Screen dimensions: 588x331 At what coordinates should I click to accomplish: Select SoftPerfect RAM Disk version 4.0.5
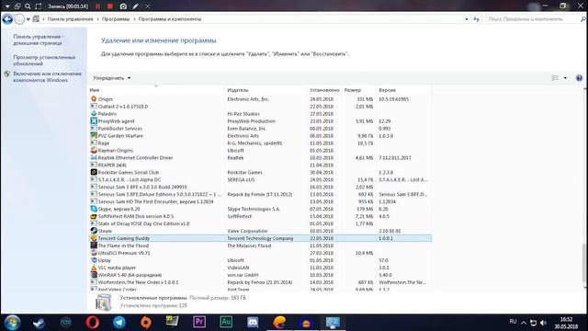click(x=260, y=216)
